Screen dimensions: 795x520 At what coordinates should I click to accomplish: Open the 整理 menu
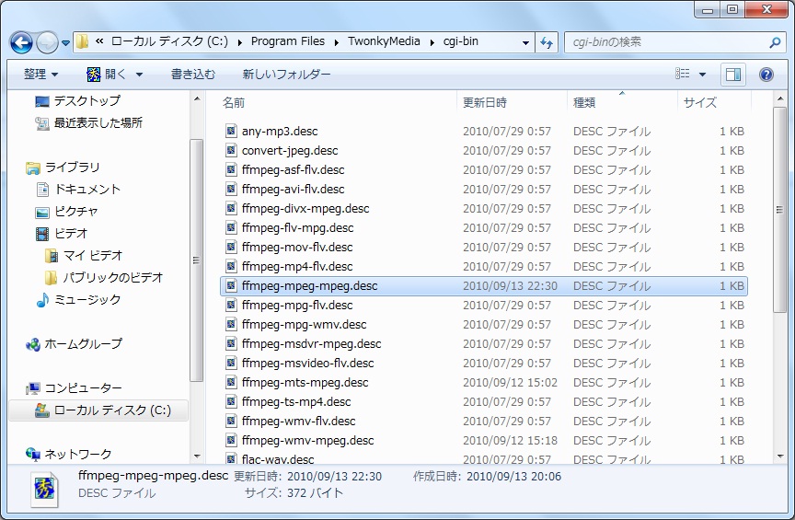(x=40, y=75)
